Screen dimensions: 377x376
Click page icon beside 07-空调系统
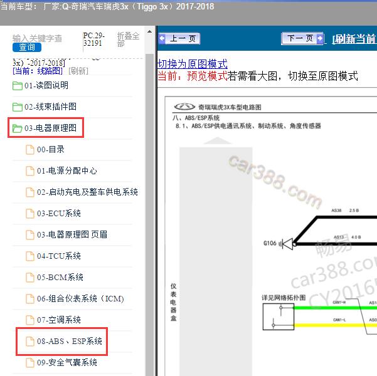click(x=30, y=320)
